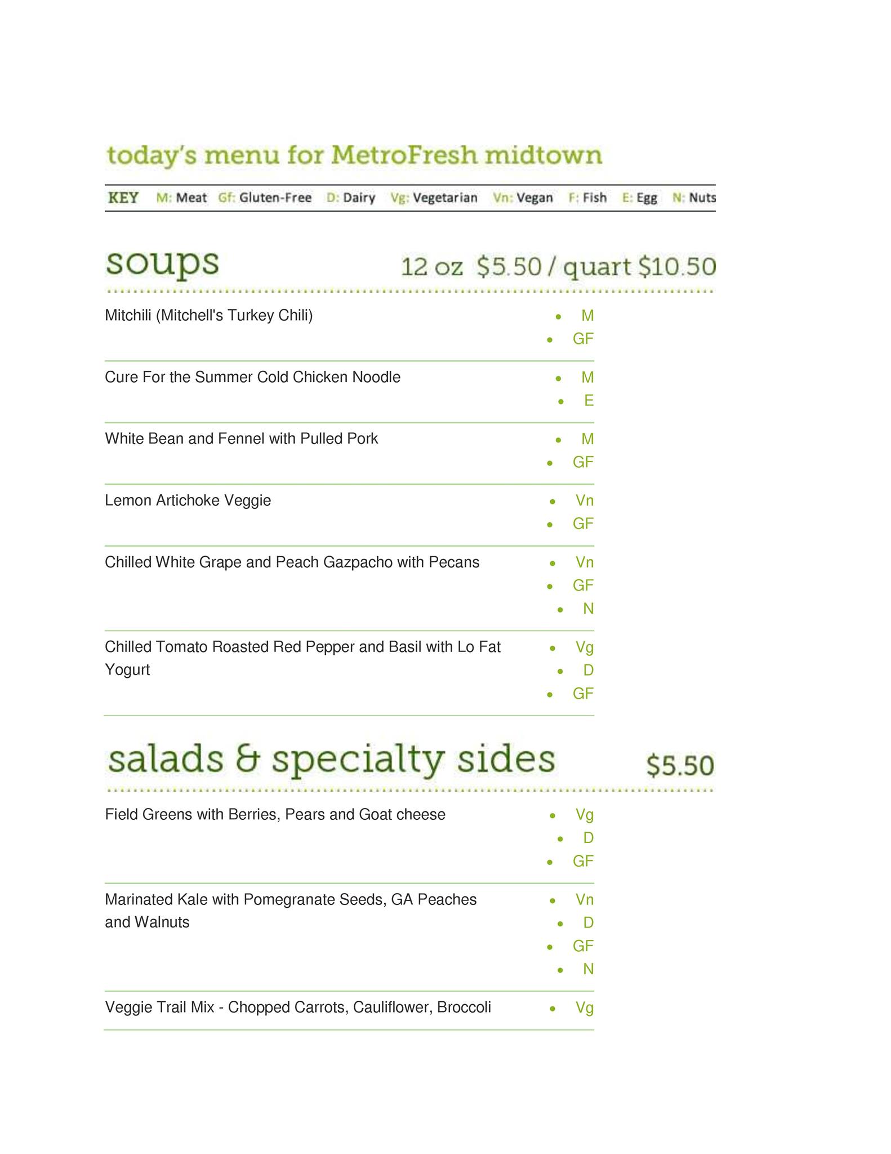Click the MetroFresh midtown menu title
Viewport: 891px width, 1154px height.
354,155
